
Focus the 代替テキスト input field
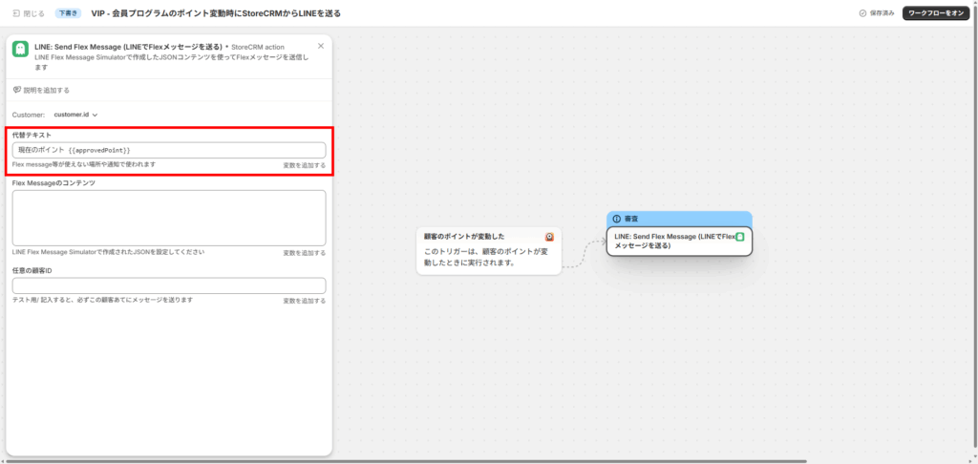click(168, 150)
